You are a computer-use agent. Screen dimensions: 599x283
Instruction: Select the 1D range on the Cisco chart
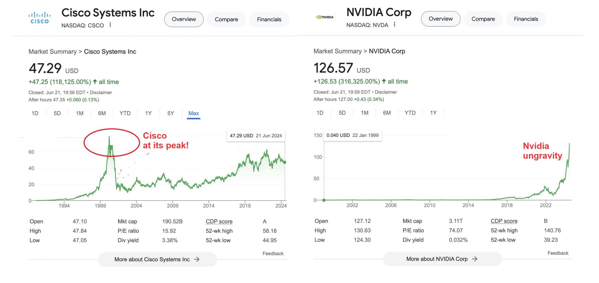pos(35,113)
